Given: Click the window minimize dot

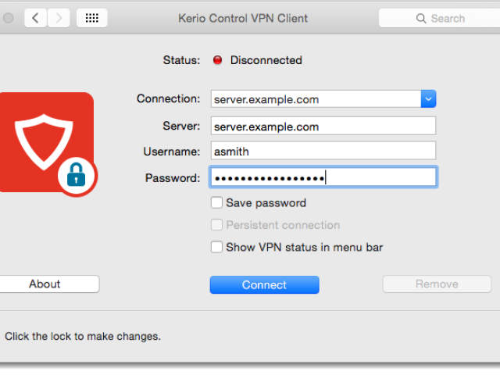Looking at the screenshot, I should click(9, 18).
